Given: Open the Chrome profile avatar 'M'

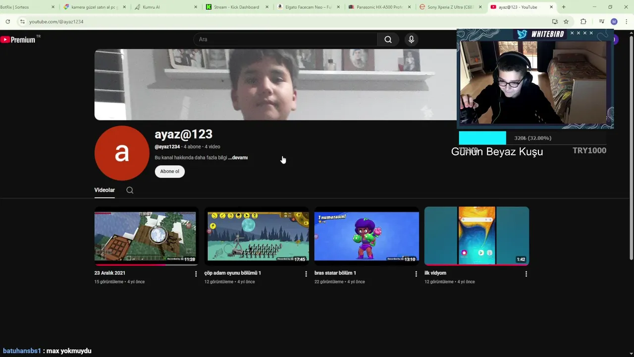Looking at the screenshot, I should tap(614, 22).
